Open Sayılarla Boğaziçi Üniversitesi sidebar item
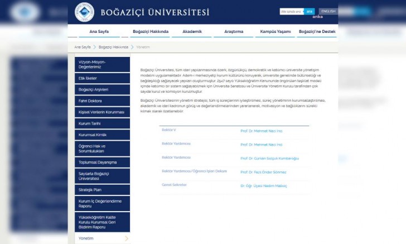 pyautogui.click(x=102, y=176)
